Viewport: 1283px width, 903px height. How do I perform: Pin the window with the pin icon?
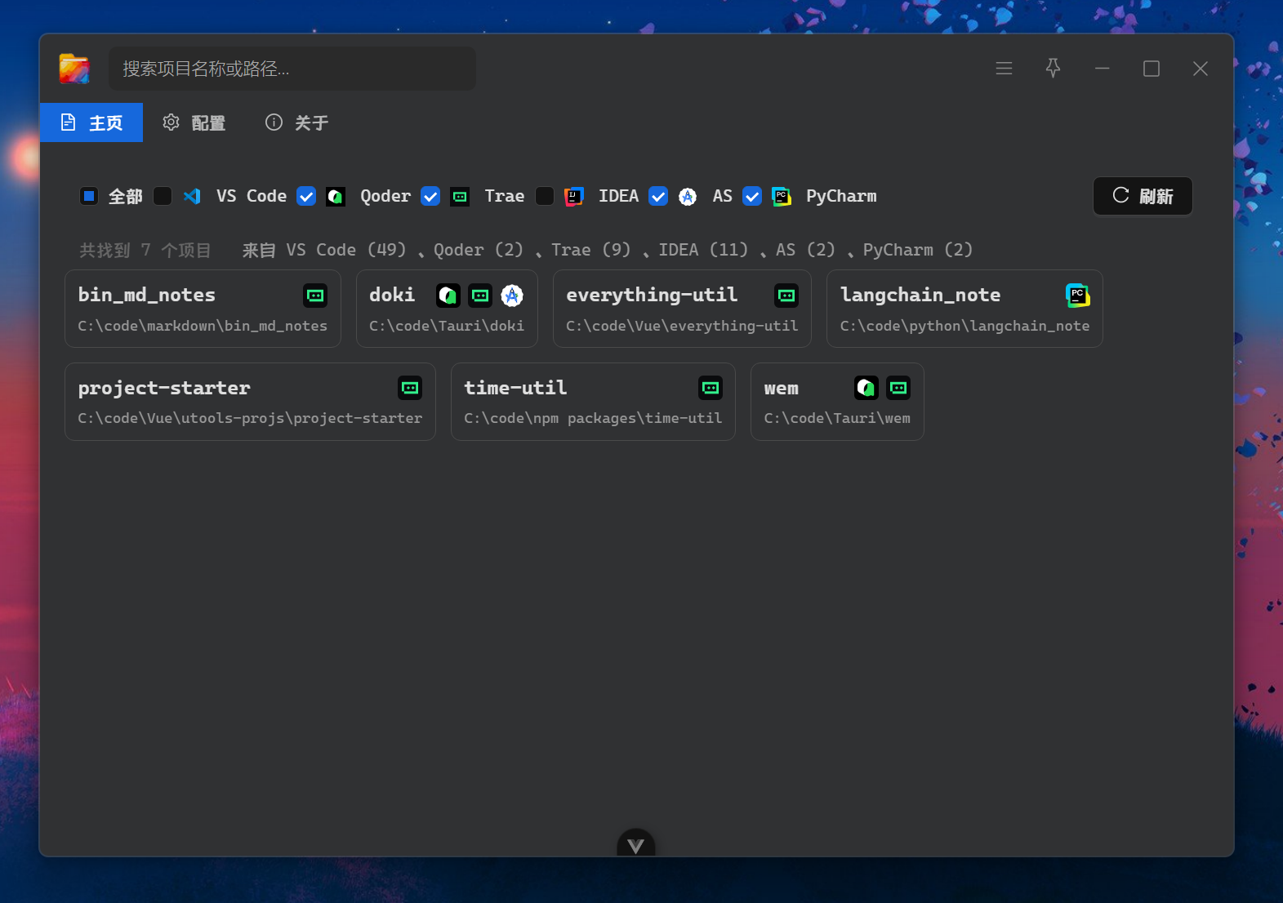point(1053,69)
